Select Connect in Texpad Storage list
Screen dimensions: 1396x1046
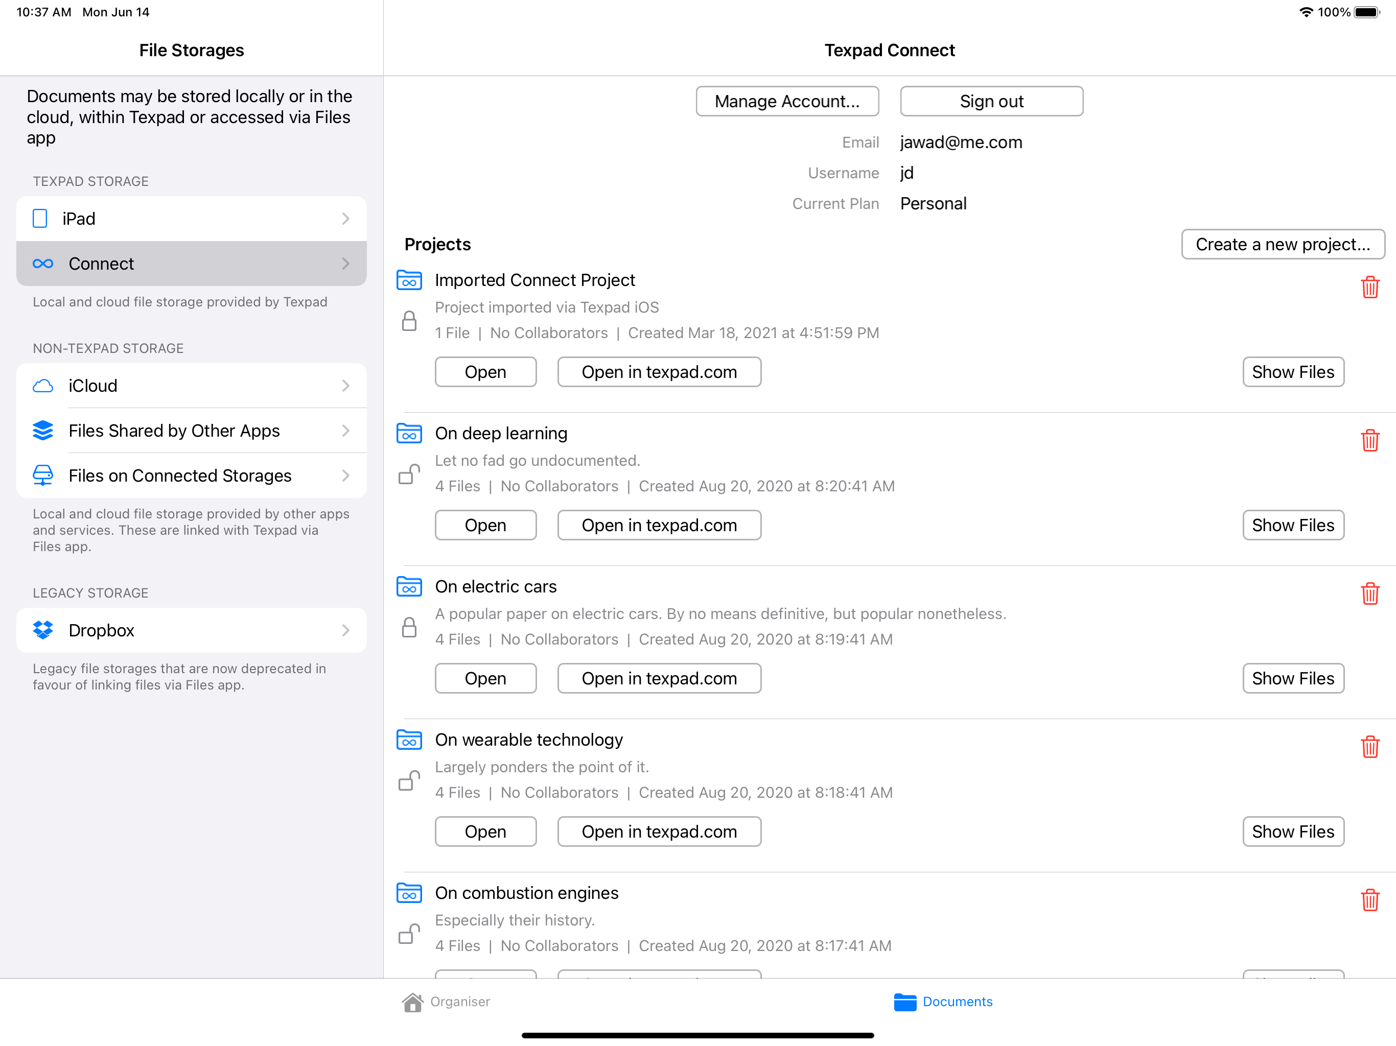(x=191, y=264)
